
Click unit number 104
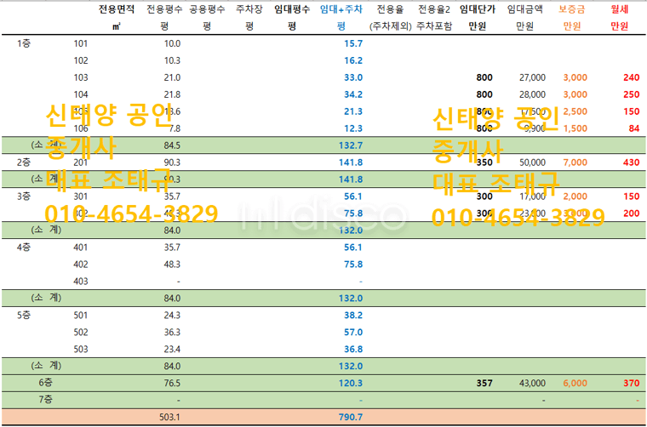point(81,94)
